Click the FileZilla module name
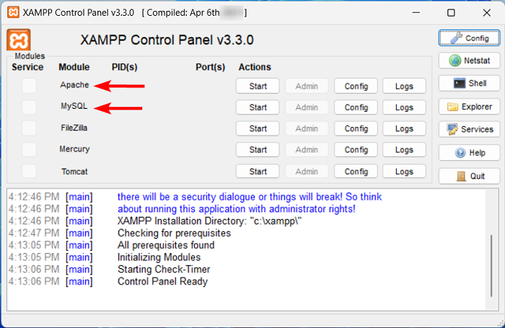Screen dimensions: 505x328 74,128
